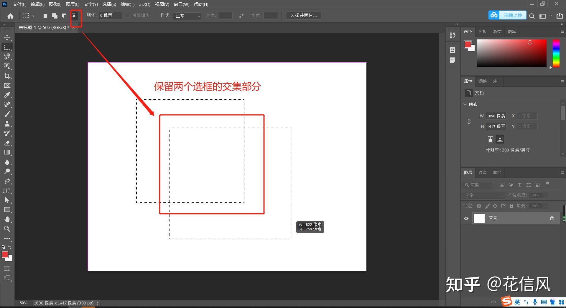This screenshot has height=308, width=566.
Task: Collapse the 画布 section
Action: click(x=465, y=104)
